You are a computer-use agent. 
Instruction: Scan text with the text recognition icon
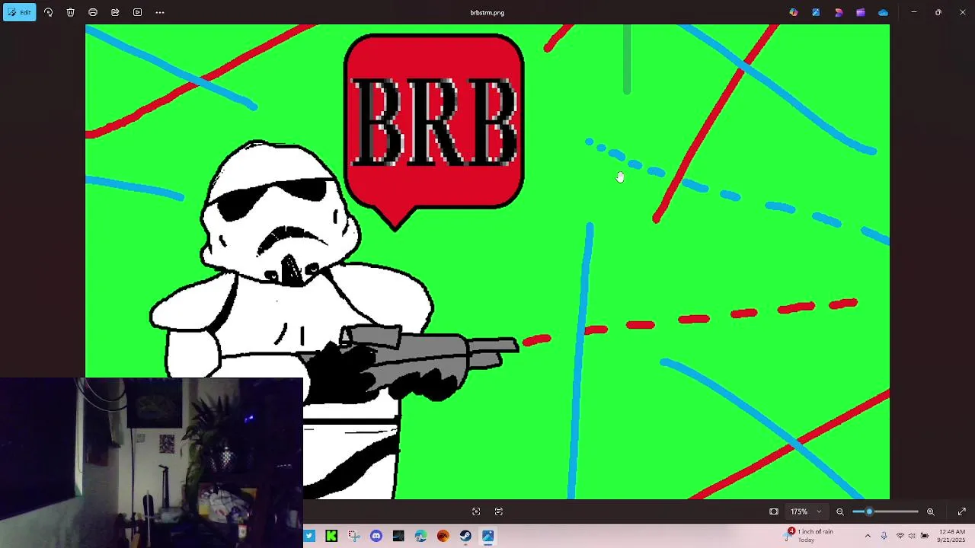coord(499,511)
